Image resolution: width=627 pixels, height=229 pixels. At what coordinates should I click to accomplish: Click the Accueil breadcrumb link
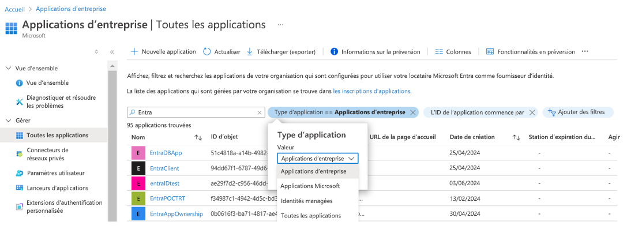tap(15, 9)
